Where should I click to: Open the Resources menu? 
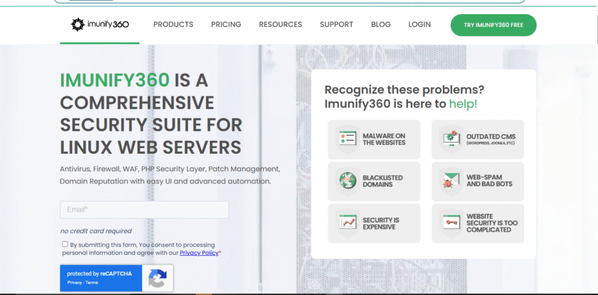[280, 25]
